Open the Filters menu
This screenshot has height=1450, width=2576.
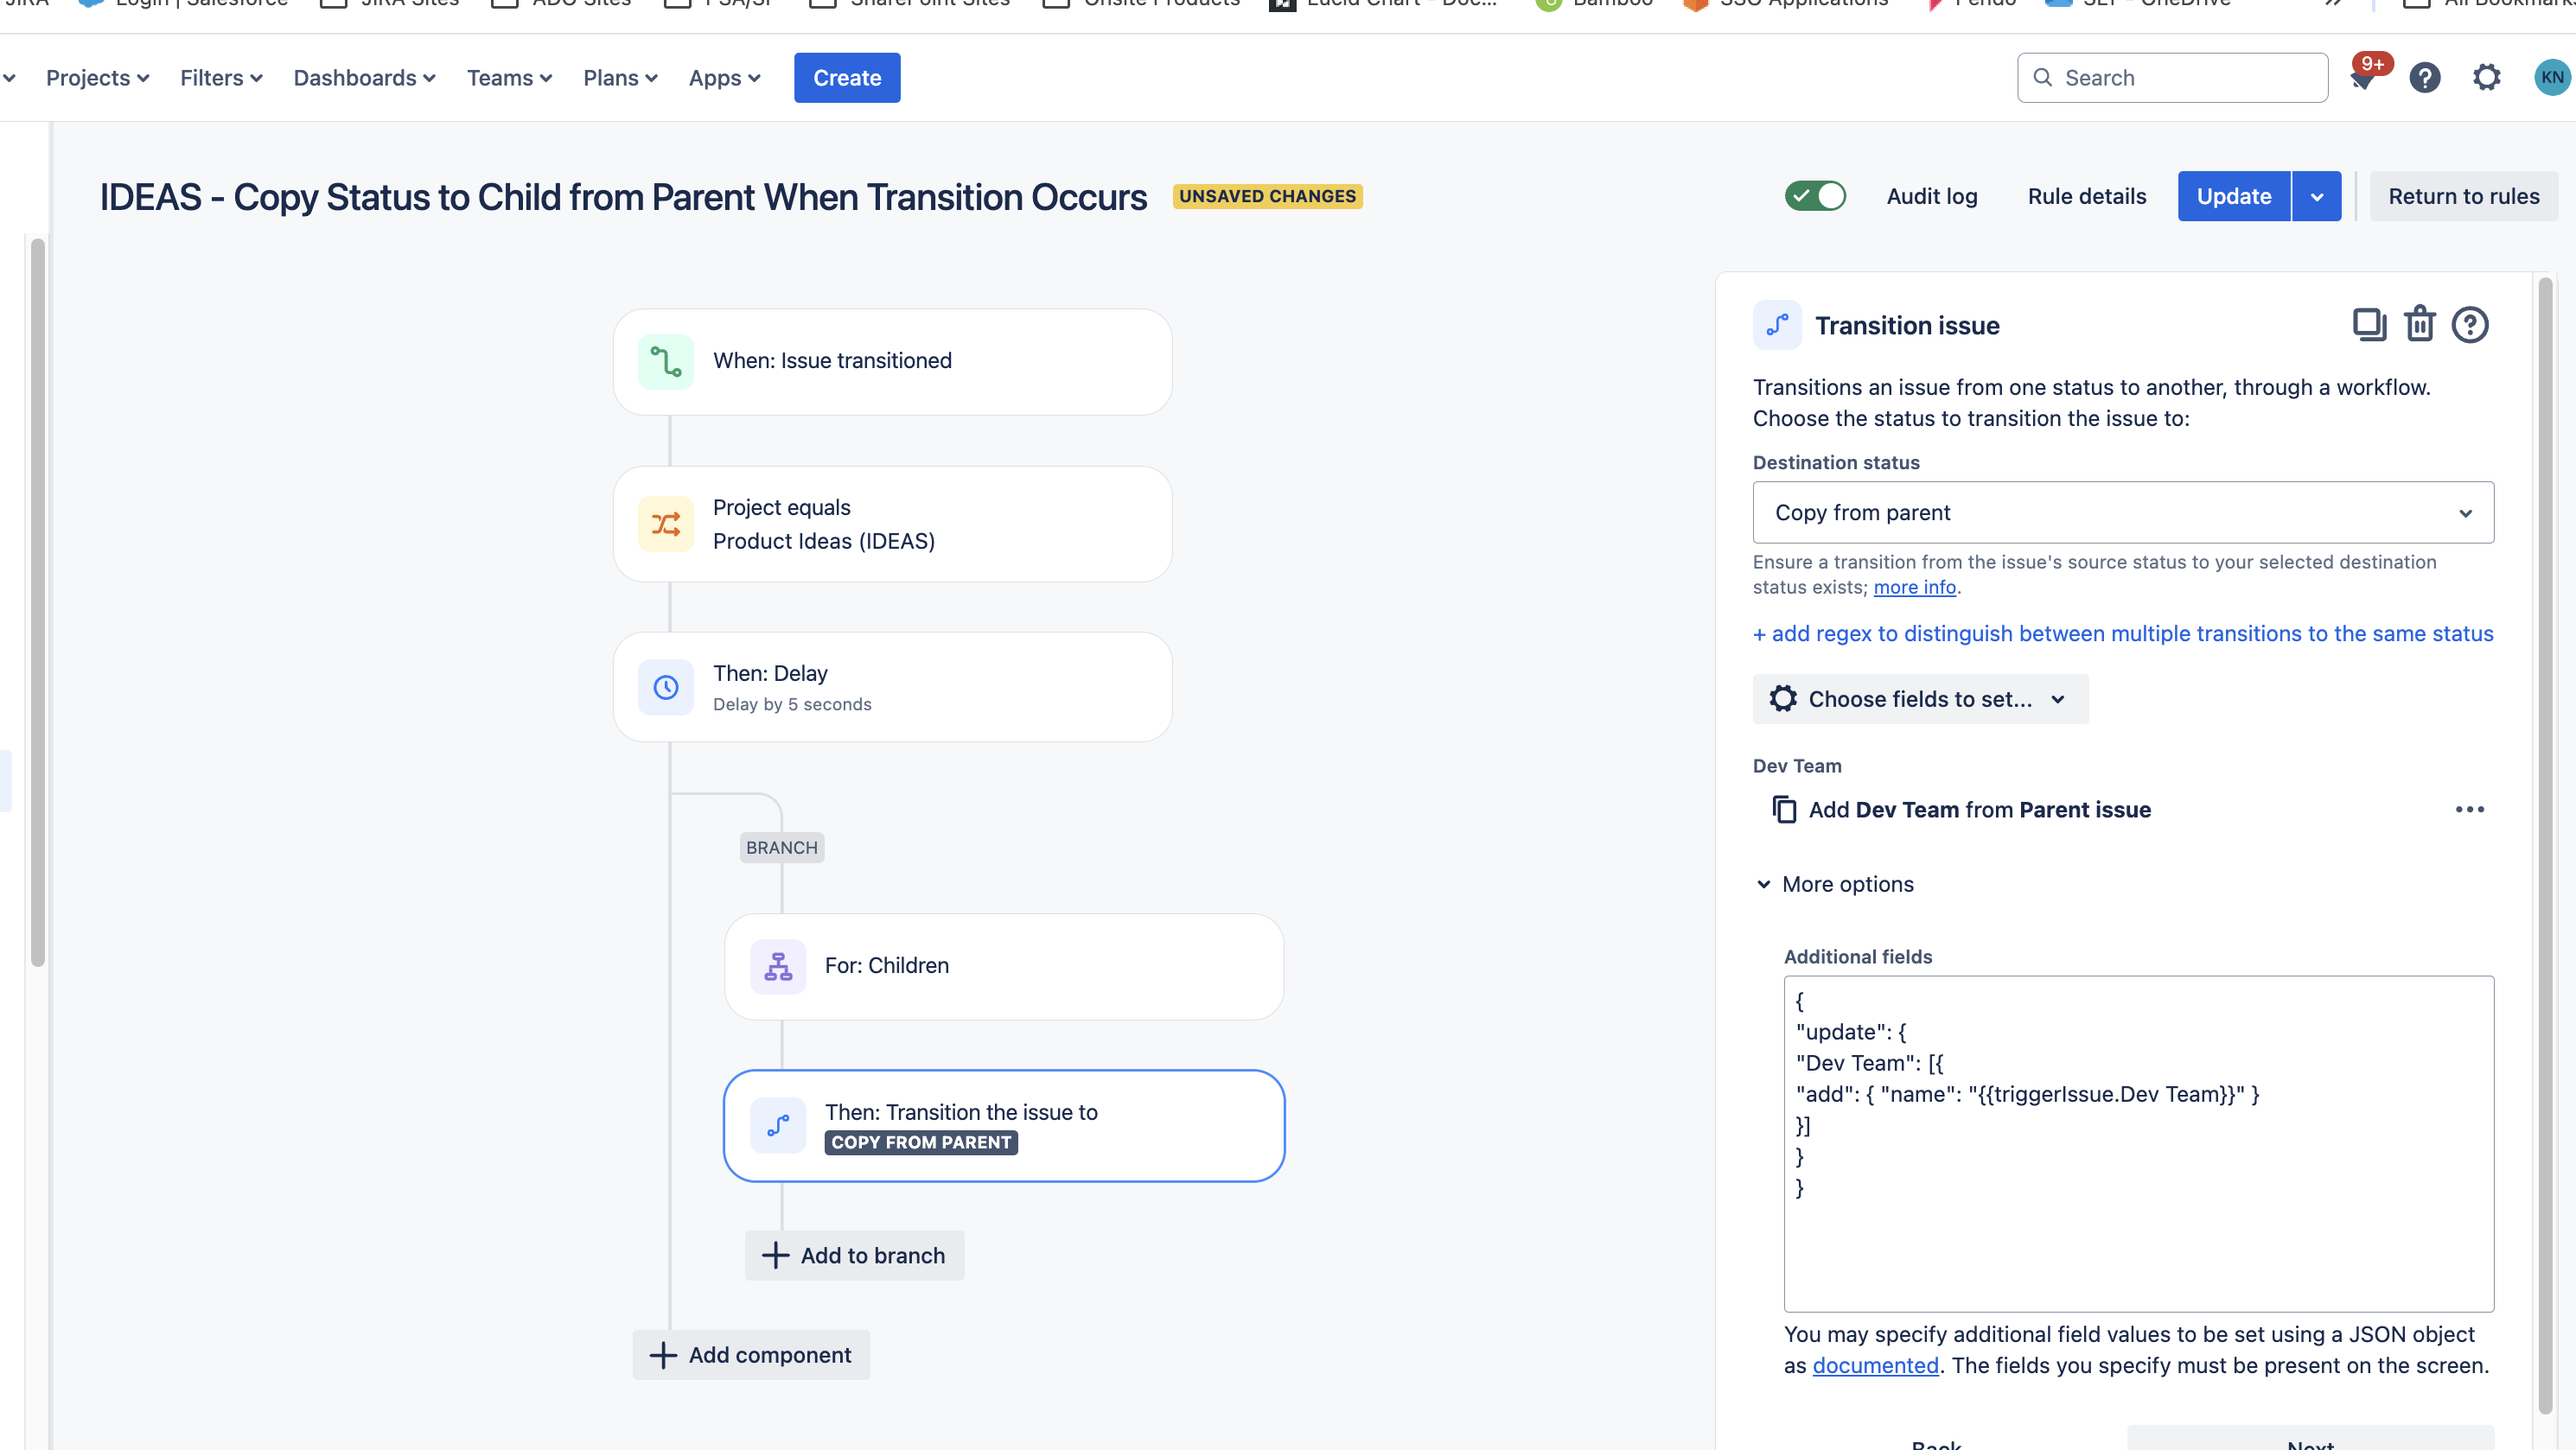pyautogui.click(x=221, y=78)
